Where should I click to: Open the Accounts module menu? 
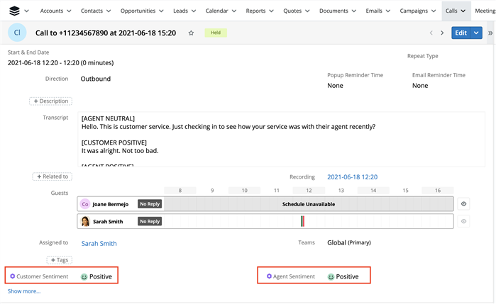click(56, 11)
